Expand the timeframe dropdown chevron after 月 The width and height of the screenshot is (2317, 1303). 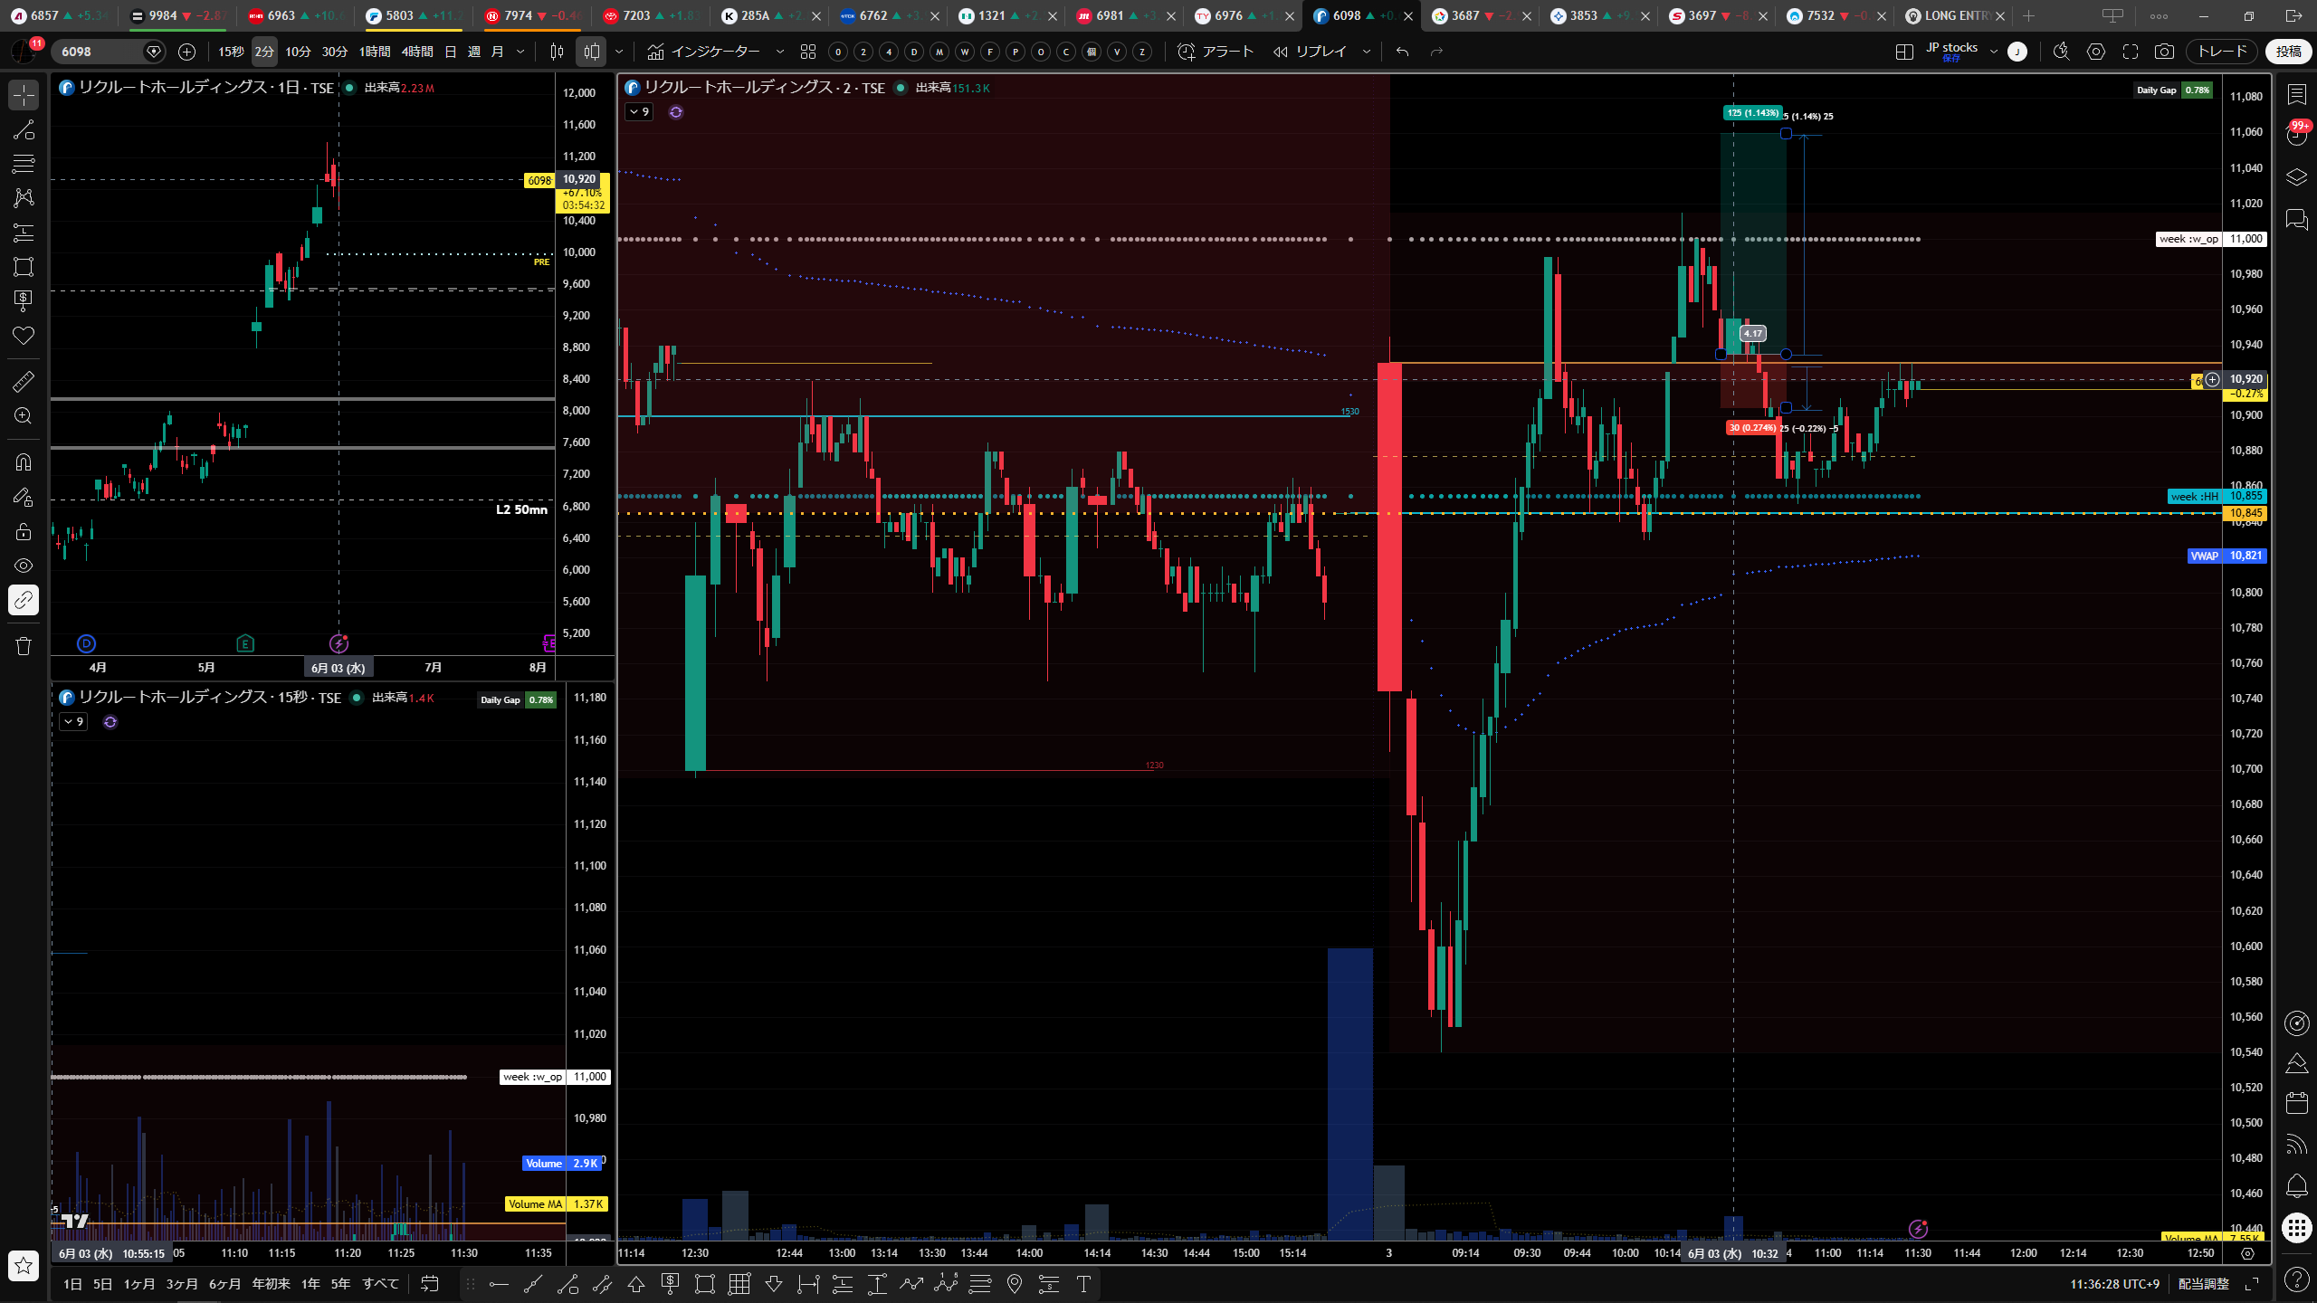click(520, 52)
